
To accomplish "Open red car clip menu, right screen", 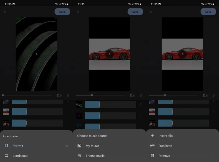I will coord(214,112).
